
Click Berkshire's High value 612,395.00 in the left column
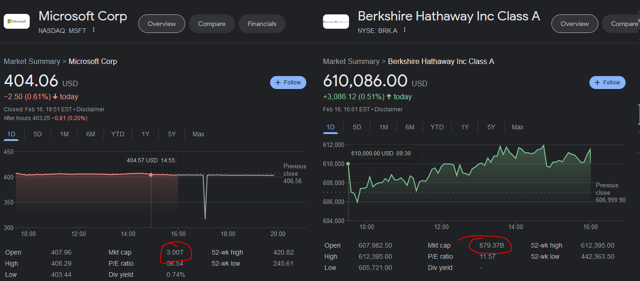375,257
